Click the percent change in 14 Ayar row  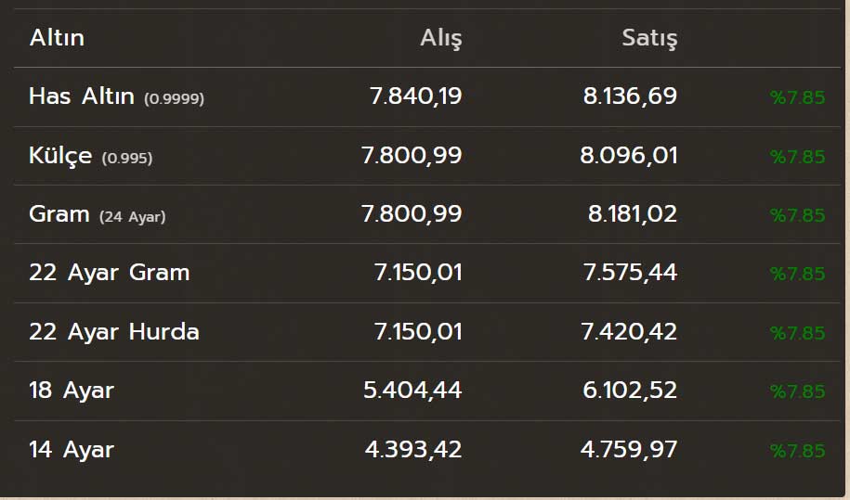tap(797, 451)
